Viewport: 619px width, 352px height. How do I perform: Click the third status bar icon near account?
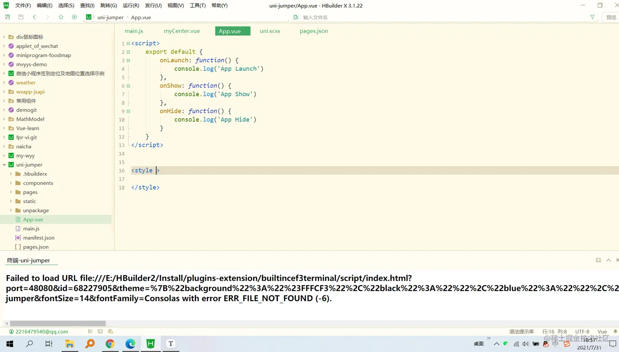111,332
